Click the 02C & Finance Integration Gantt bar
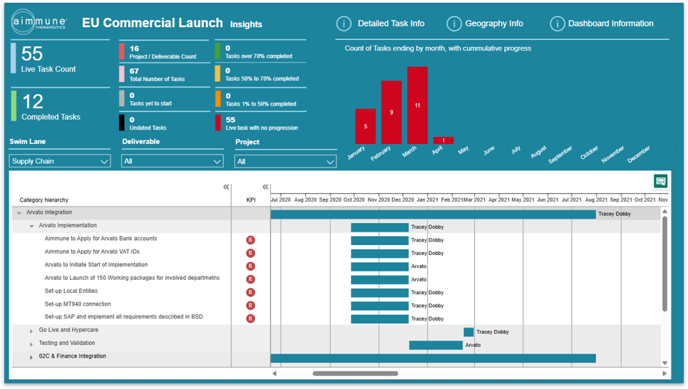Viewport: 688px width, 389px height. coord(433,358)
